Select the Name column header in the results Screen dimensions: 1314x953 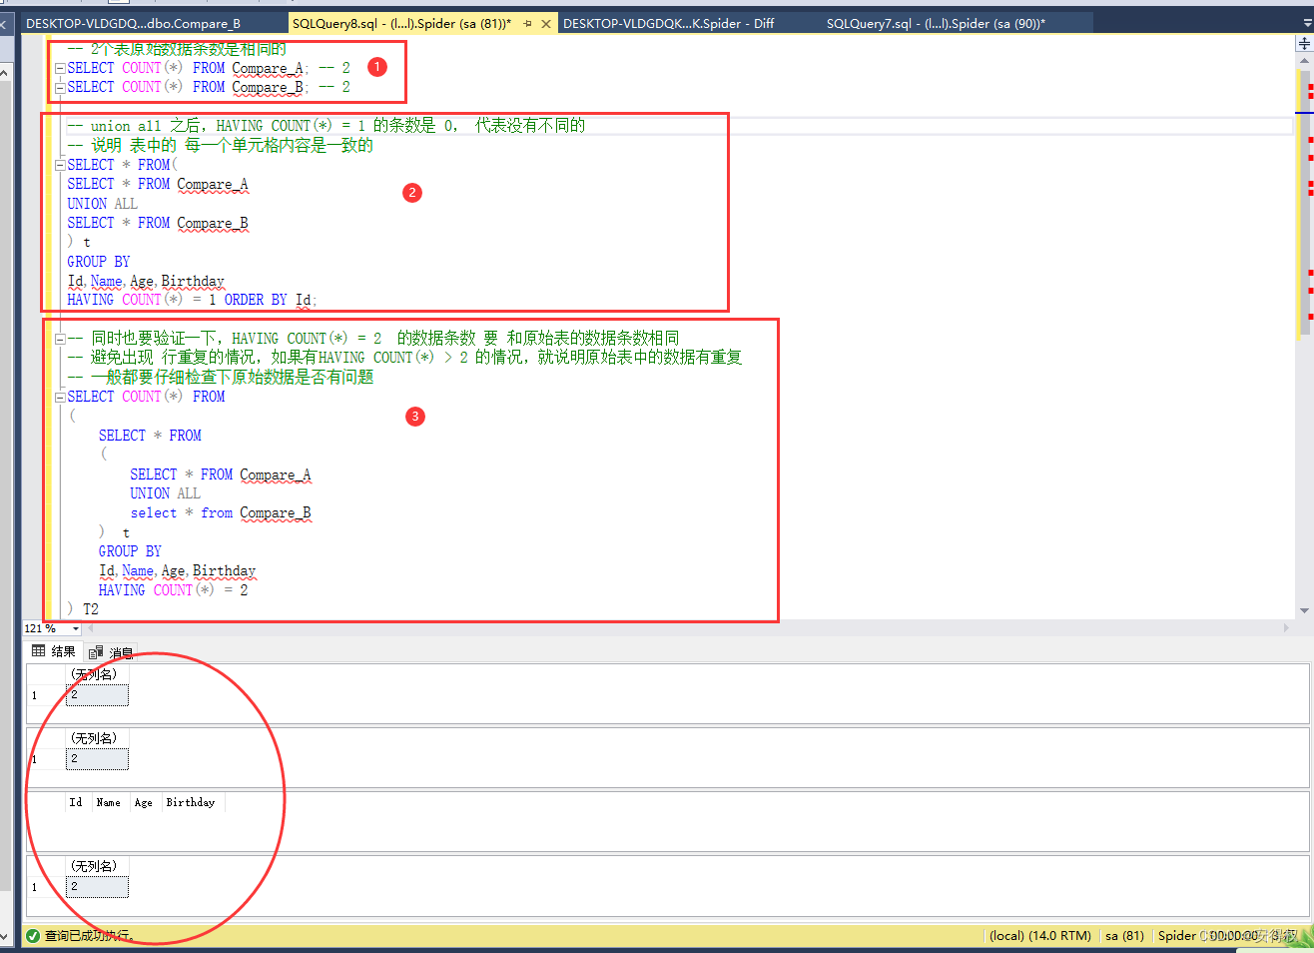tap(109, 802)
